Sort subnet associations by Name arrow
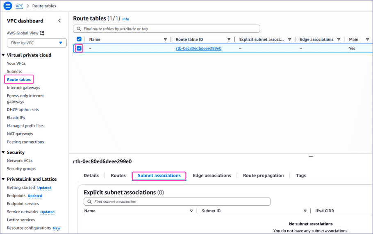Image resolution: width=373 pixels, height=234 pixels. click(191, 211)
